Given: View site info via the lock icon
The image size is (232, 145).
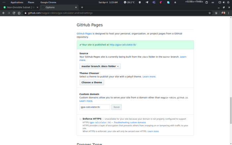Looking at the screenshot, I should click(26, 13).
